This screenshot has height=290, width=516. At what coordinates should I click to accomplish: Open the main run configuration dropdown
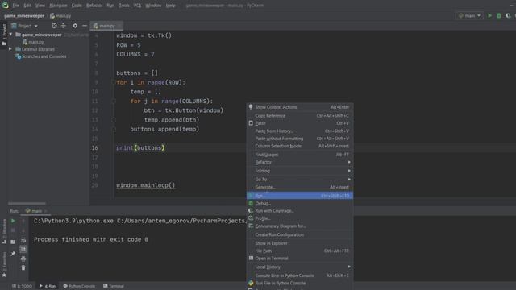pyautogui.click(x=469, y=15)
